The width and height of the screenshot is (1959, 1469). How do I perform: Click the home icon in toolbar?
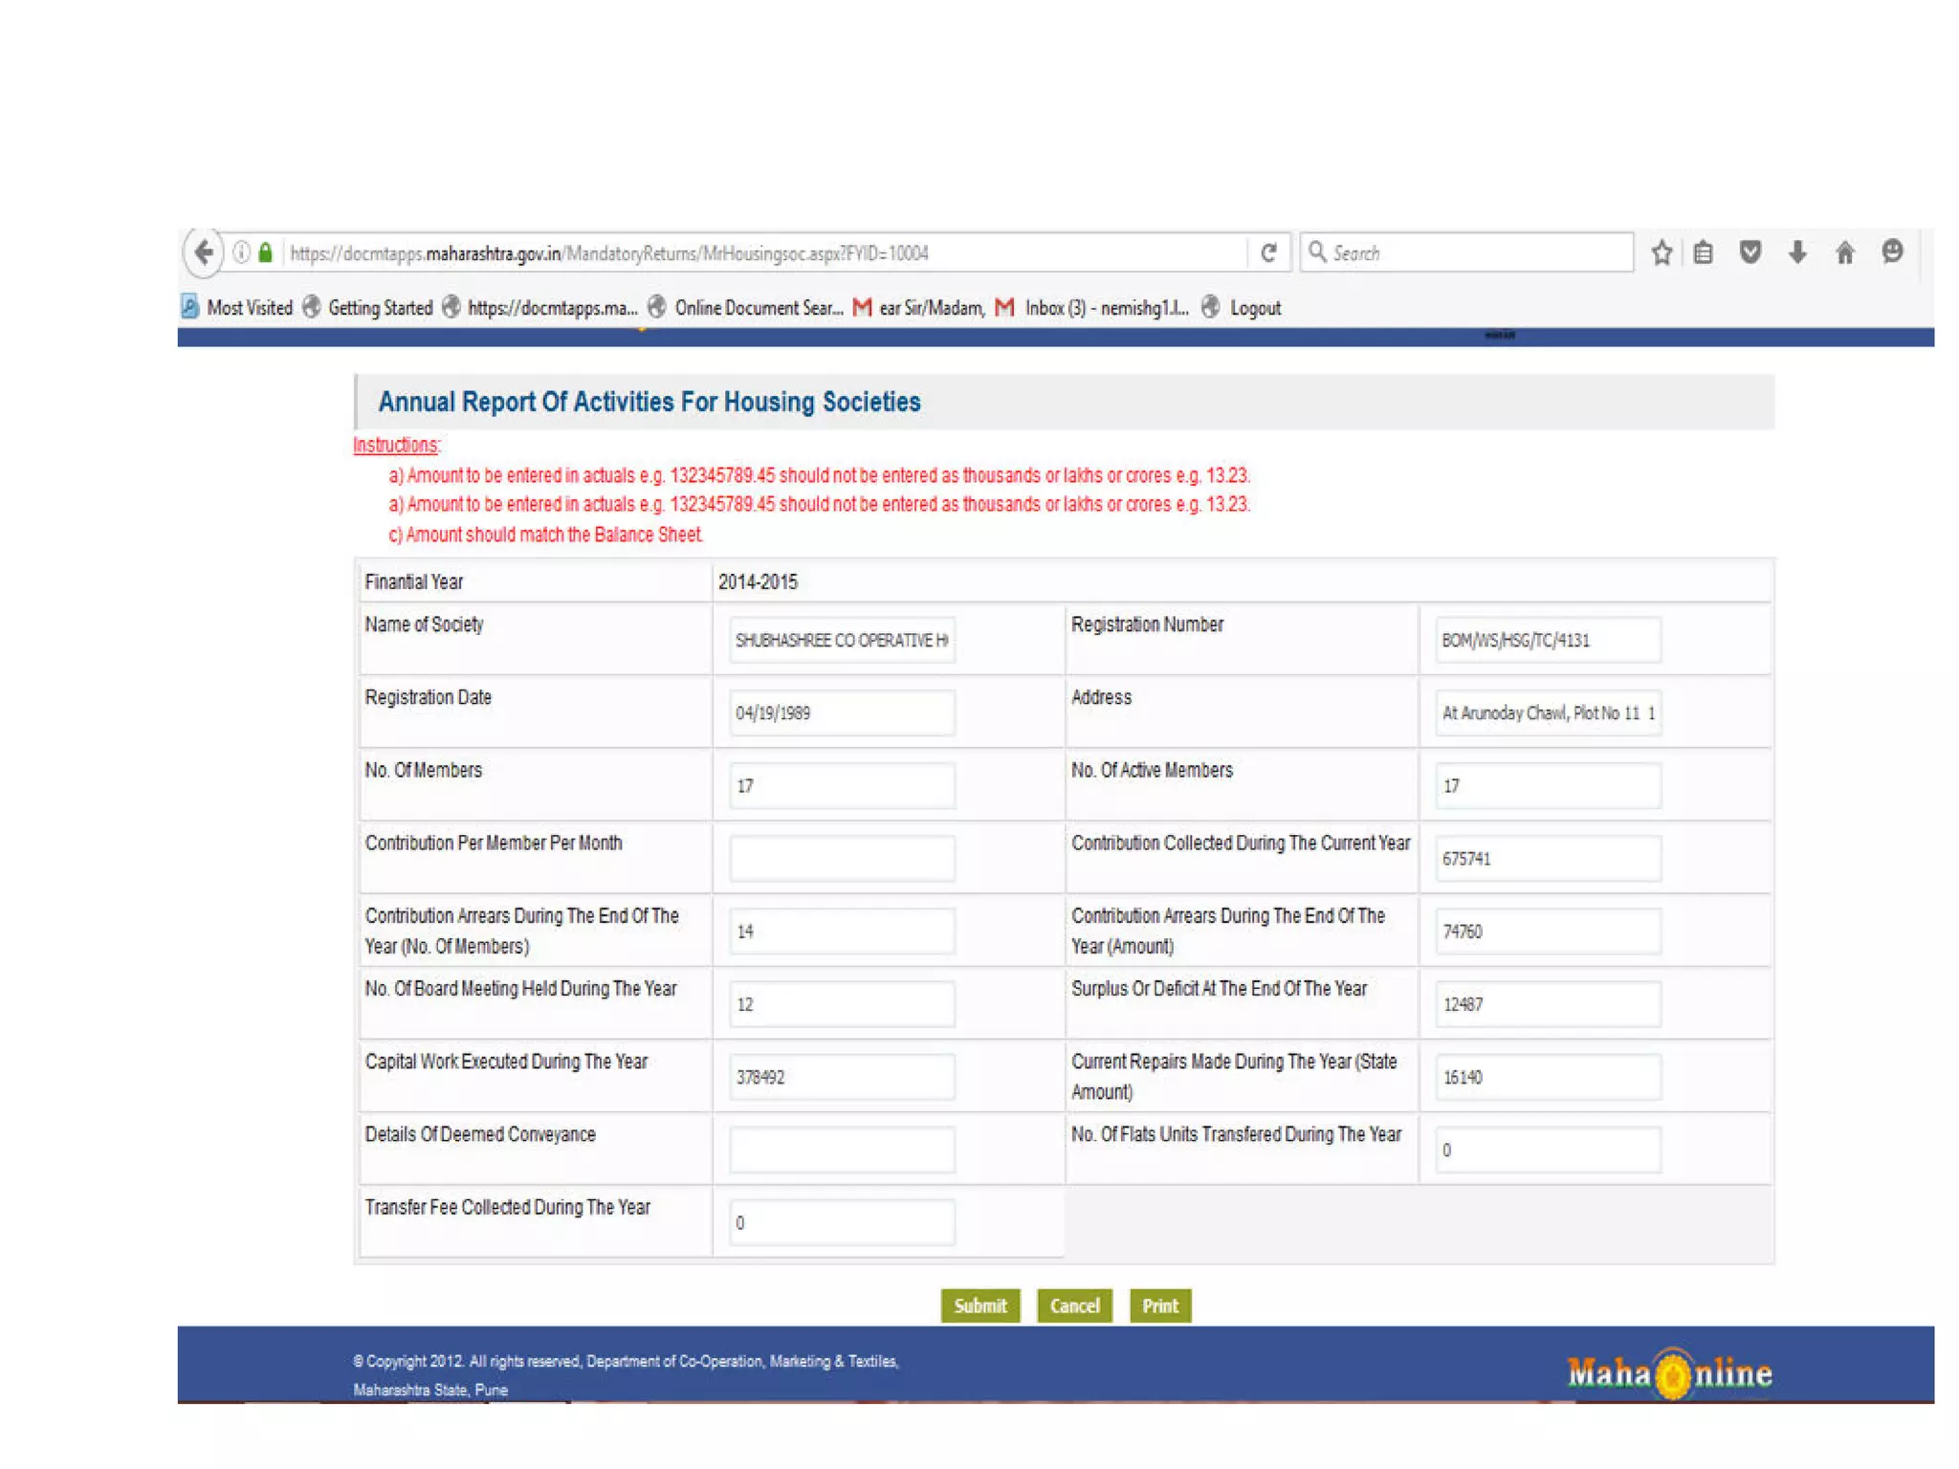(x=1845, y=252)
